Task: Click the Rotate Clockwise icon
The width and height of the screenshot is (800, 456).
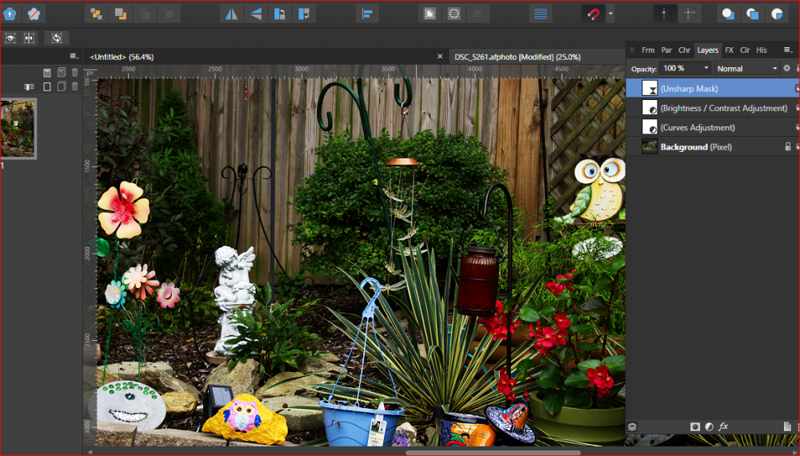Action: coord(304,14)
